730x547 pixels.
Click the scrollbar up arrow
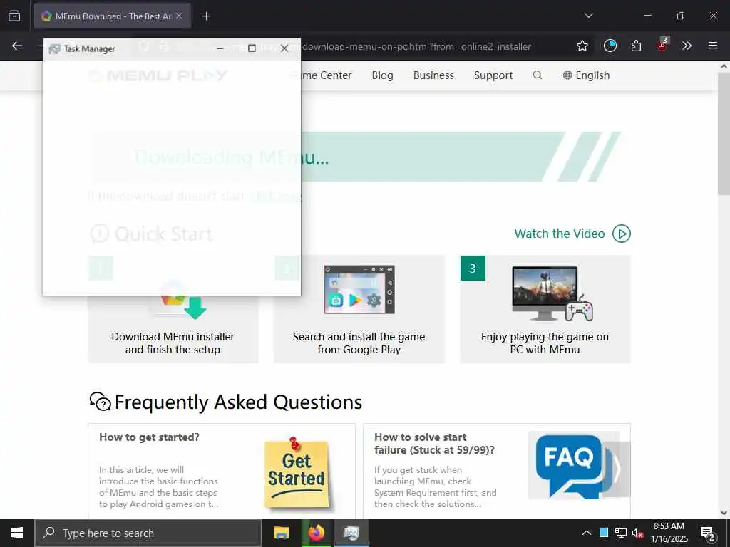[x=724, y=66]
